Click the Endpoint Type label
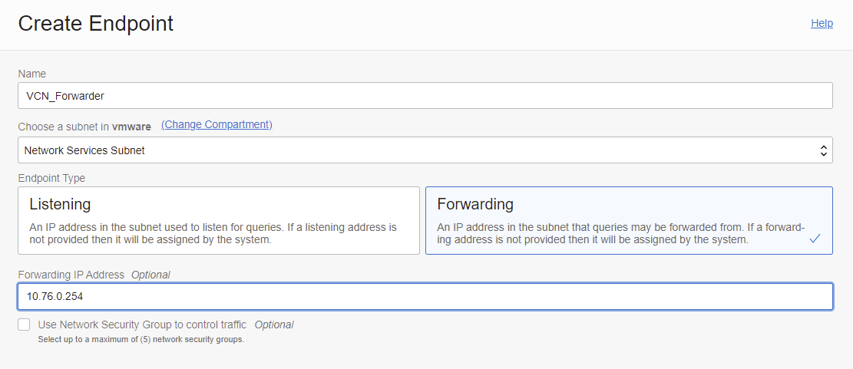This screenshot has width=853, height=369. [x=51, y=178]
